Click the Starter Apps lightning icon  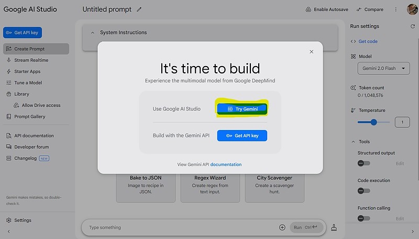pos(9,71)
